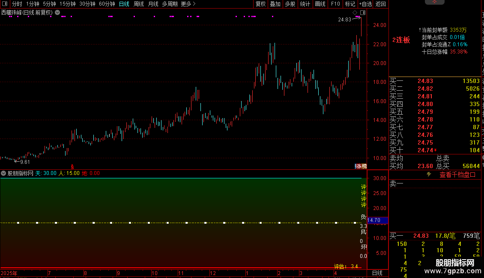This screenshot has width=484, height=278.
Task: Toggle the 股朋指标网 indicator dropdown icon
Action: click(x=3, y=173)
